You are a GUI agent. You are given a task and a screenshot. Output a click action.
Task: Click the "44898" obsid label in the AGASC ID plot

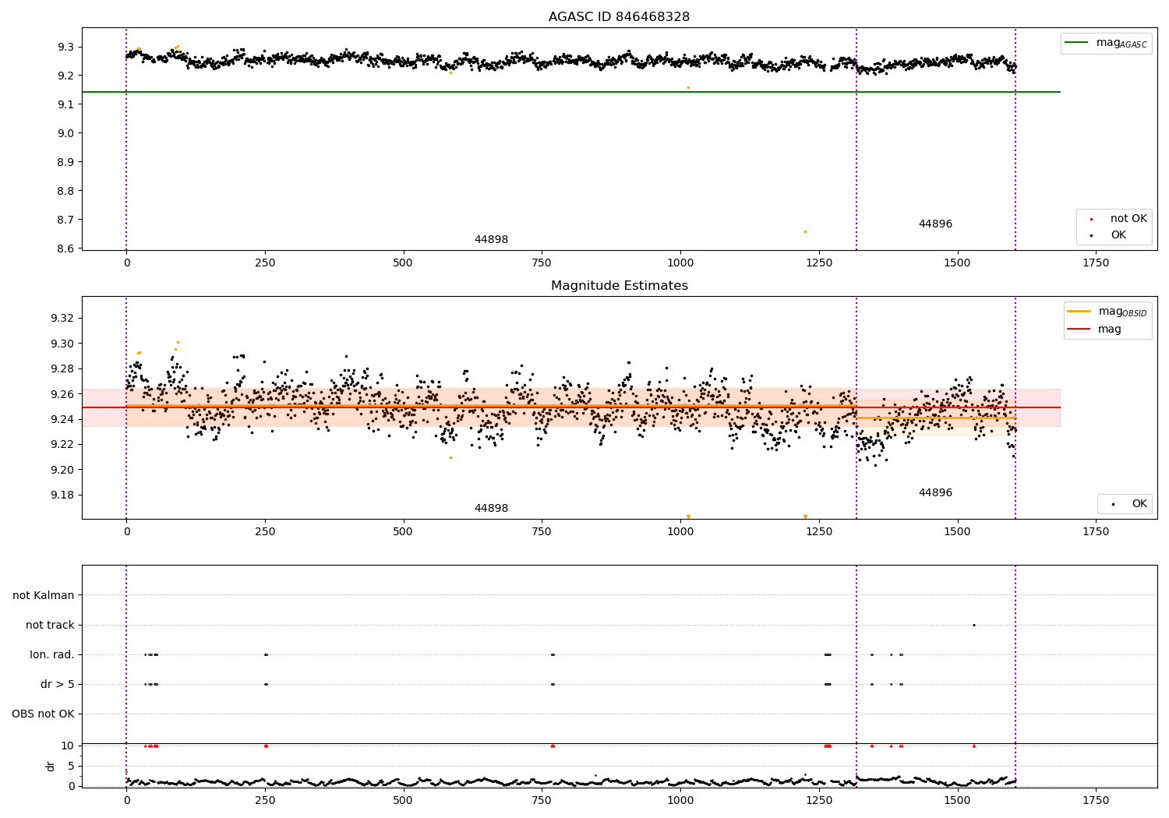(x=491, y=240)
